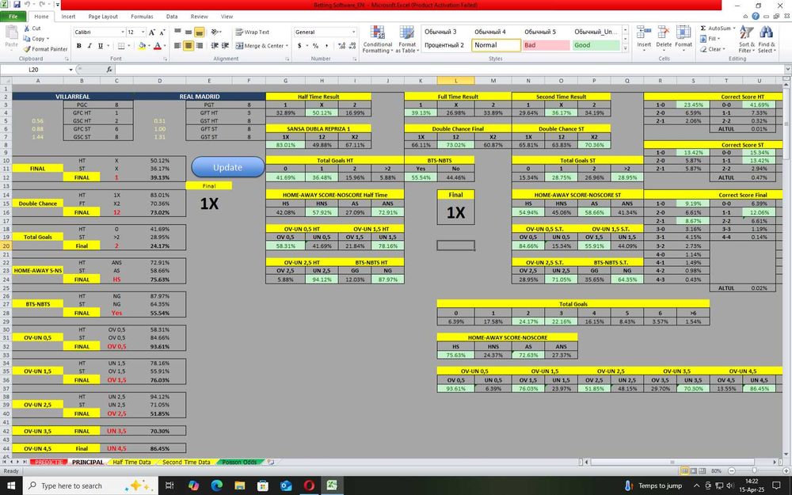Toggle Italic formatting

89,45
